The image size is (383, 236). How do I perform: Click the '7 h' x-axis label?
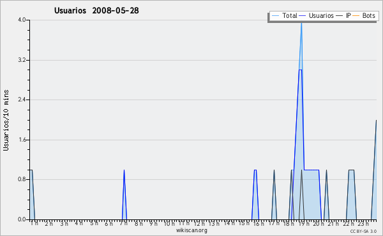[124, 223]
